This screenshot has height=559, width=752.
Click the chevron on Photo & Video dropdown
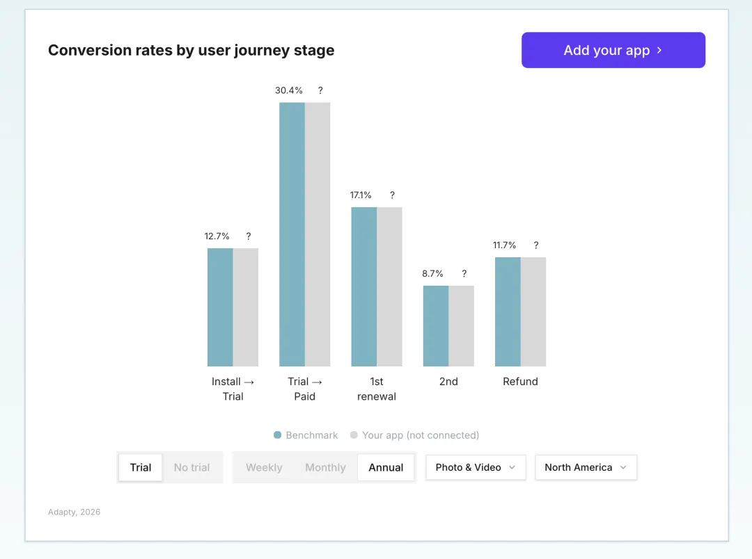512,467
